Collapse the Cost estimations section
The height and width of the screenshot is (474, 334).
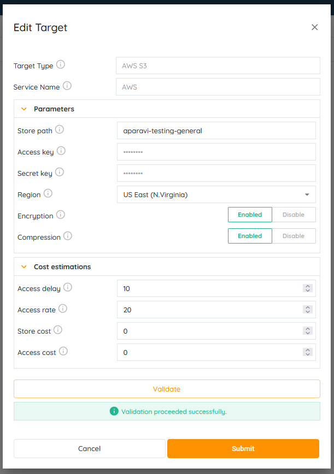tap(24, 267)
